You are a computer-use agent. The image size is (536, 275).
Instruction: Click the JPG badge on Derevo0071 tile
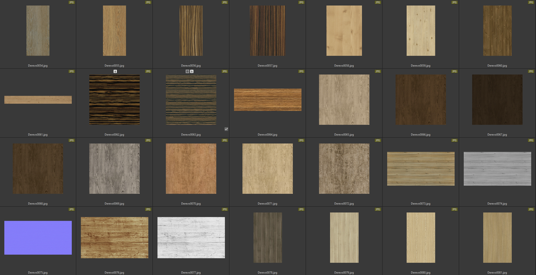[x=301, y=140]
